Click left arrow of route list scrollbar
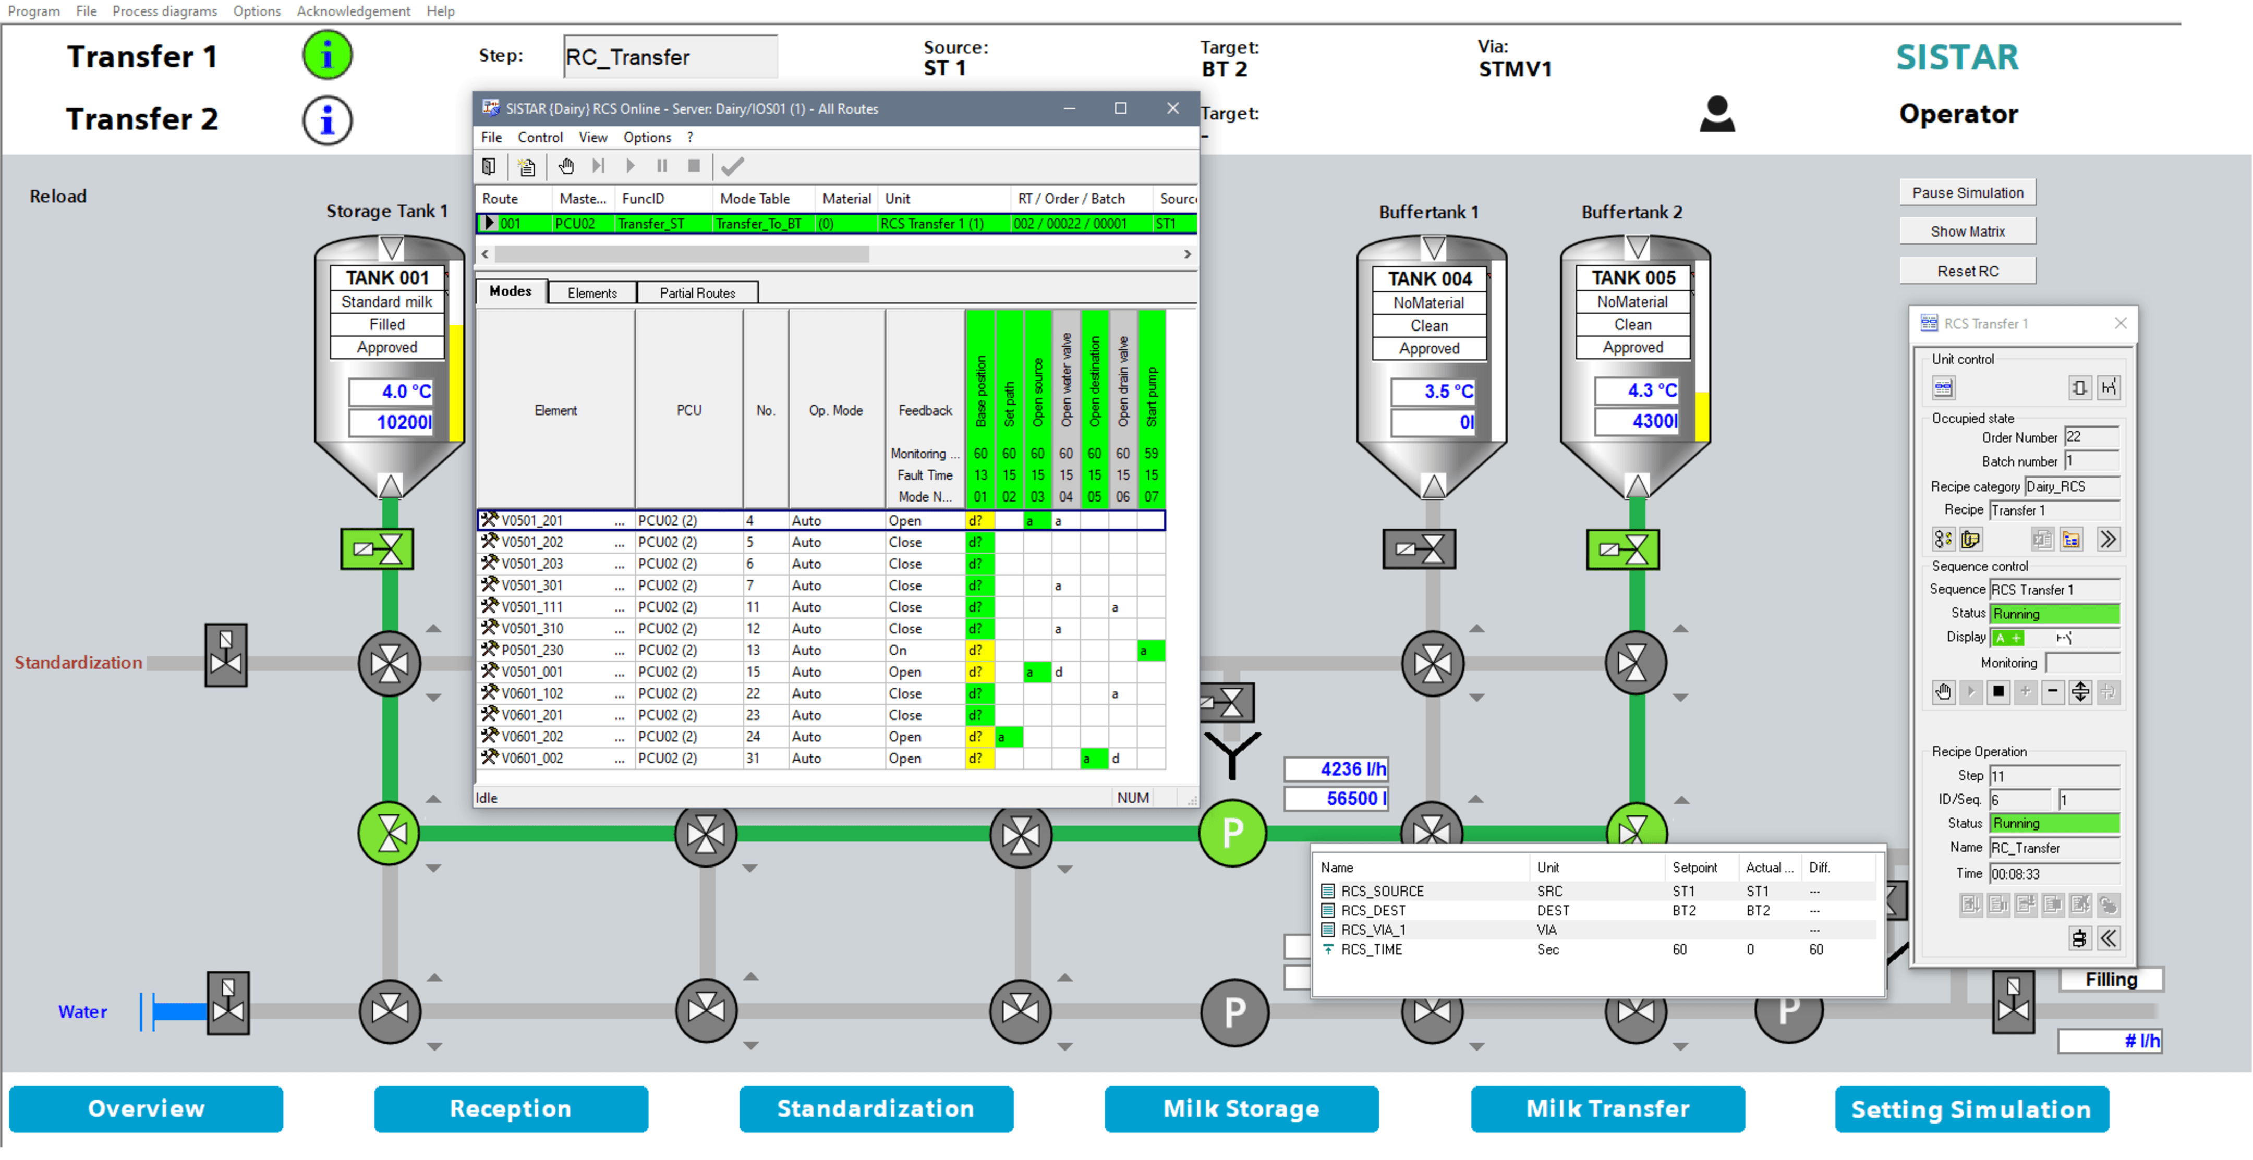The width and height of the screenshot is (2253, 1160). [486, 254]
